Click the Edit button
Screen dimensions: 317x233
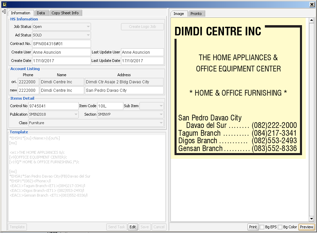coord(133,227)
